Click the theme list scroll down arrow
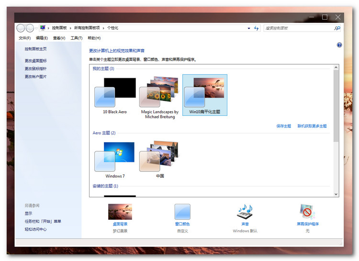Viewport: 359px width, 261px height. tap(336, 194)
